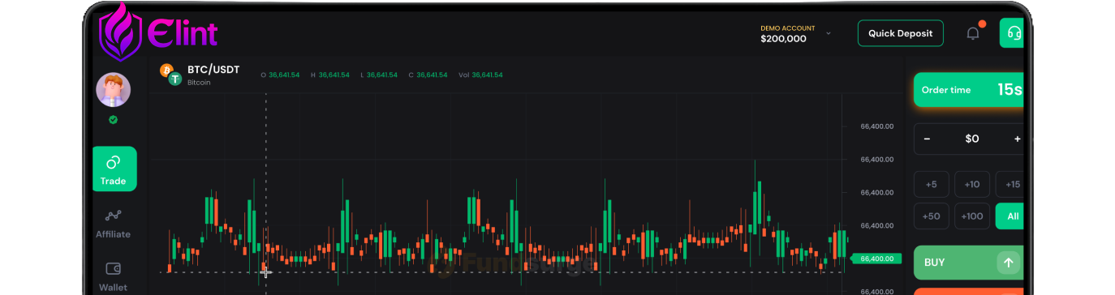This screenshot has height=295, width=1115.
Task: Click the Vol value 36,641.54
Action: 487,75
